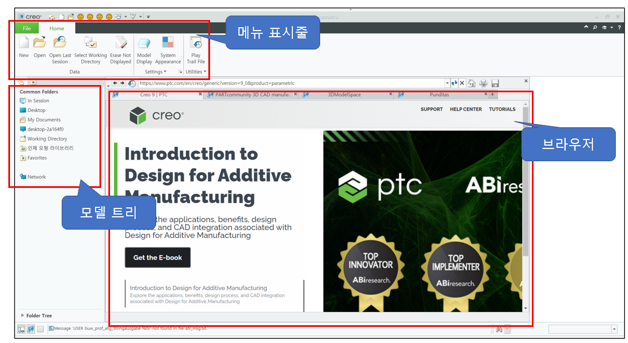Open the selection filter dropdown in status bar
The width and height of the screenshot is (628, 343).
point(614,329)
